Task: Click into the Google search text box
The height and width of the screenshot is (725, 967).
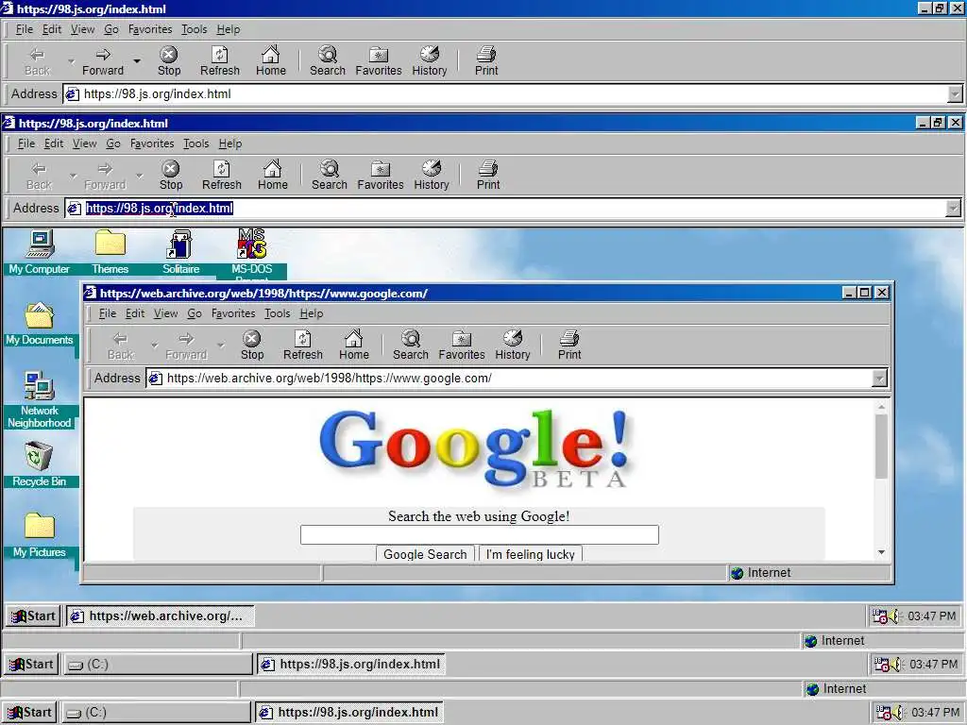Action: pyautogui.click(x=479, y=534)
